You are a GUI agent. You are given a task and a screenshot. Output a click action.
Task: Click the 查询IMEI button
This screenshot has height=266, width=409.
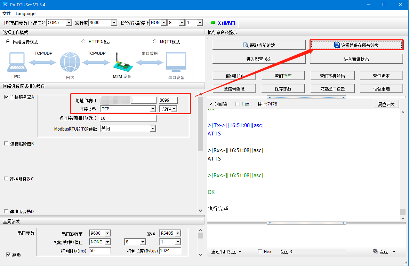(x=283, y=76)
